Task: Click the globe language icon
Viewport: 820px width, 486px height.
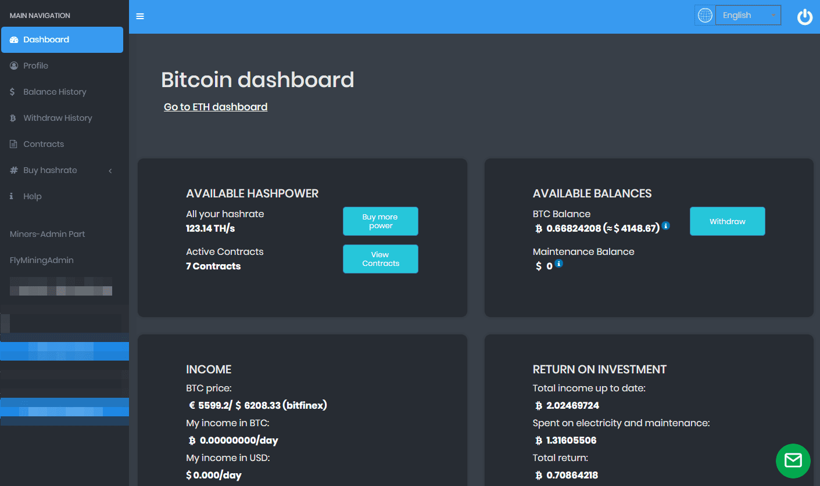Action: [x=705, y=16]
